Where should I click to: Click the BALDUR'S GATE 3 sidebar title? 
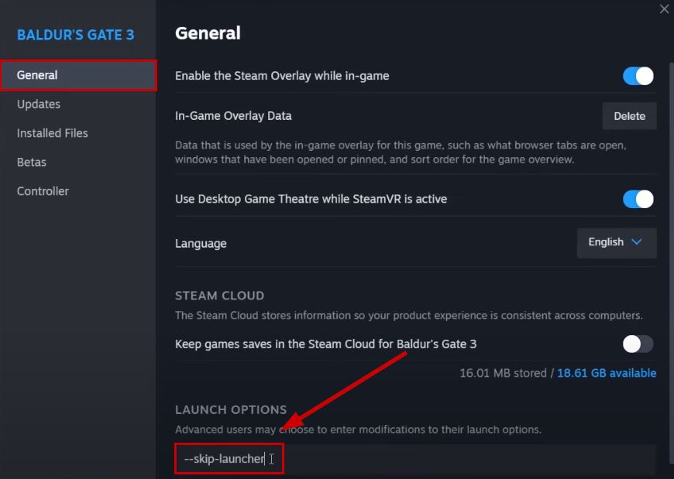(75, 35)
